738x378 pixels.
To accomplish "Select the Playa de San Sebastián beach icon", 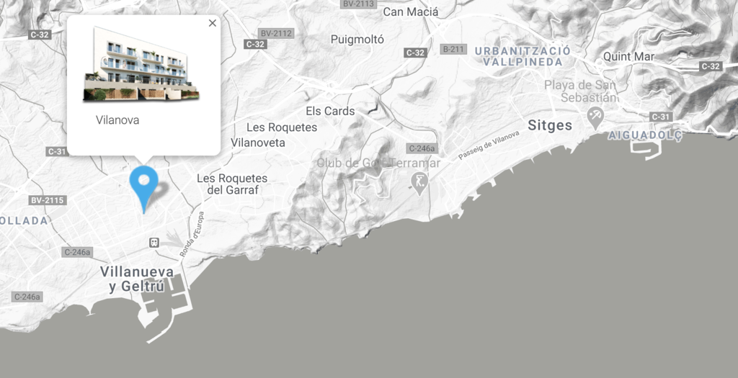I will tap(595, 117).
